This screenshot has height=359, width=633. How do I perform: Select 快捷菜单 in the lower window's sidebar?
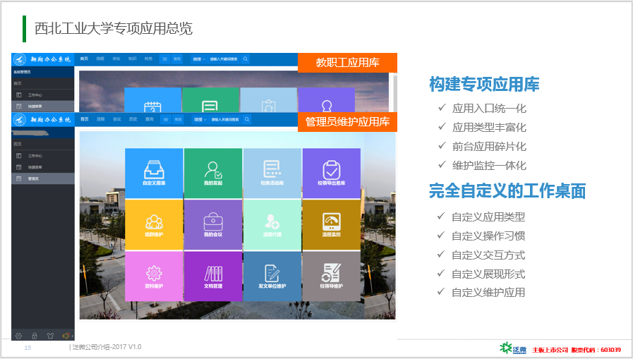click(x=43, y=167)
